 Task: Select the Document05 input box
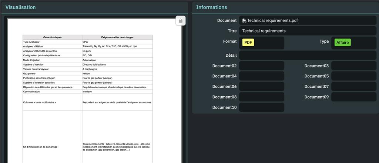pyautogui.click(x=353, y=76)
